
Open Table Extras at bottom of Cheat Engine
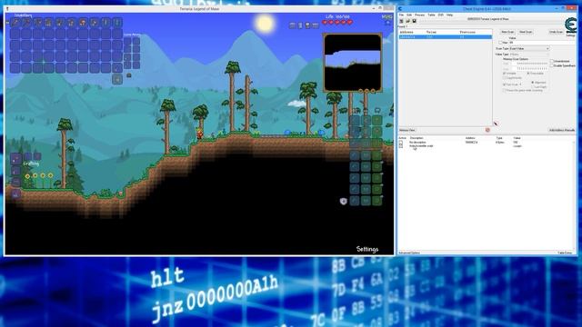[x=565, y=253]
